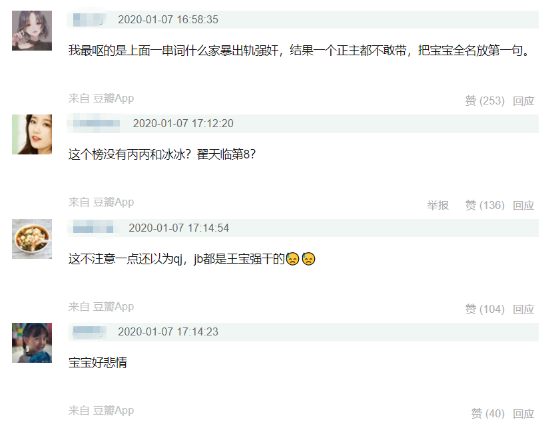This screenshot has width=550, height=424.
Task: Report the comment via 举报 link
Action: (x=437, y=205)
